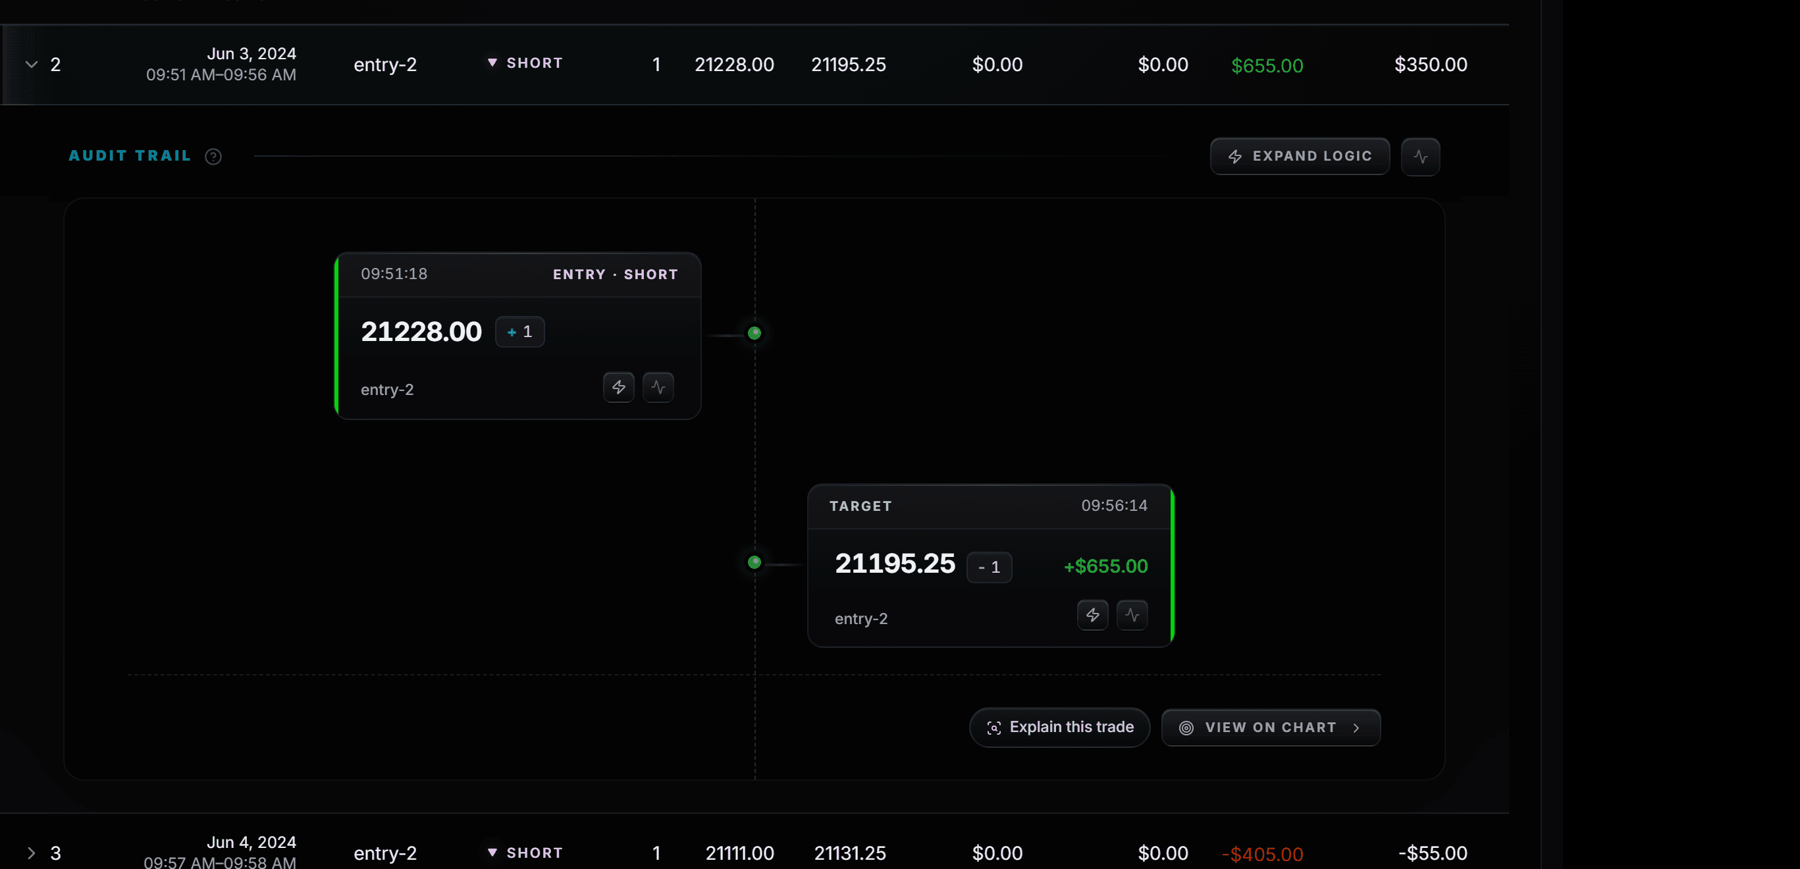This screenshot has height=869, width=1800.
Task: Click 21111.00 entry price in row 3
Action: (x=739, y=853)
